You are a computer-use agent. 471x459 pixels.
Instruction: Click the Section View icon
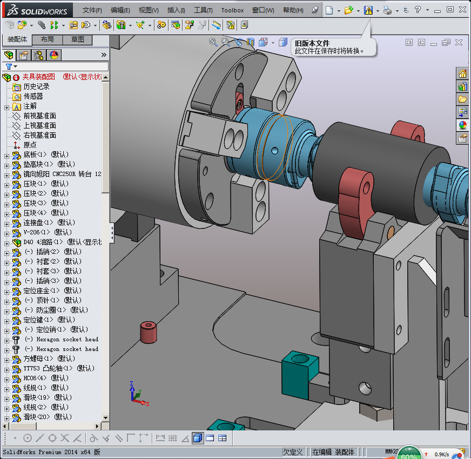pos(250,42)
